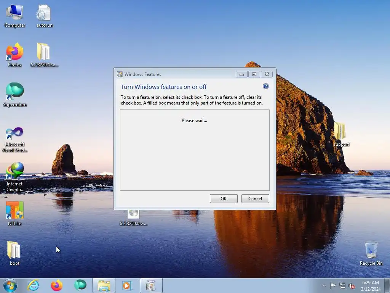Select the NTLite desktop shortcut

(x=15, y=214)
